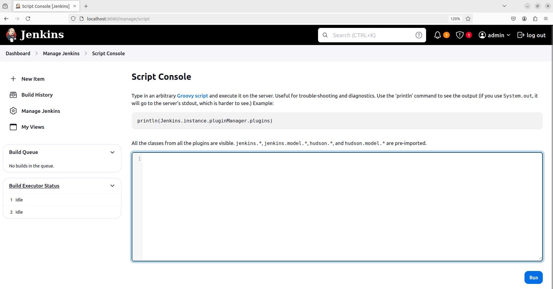553x289 pixels.
Task: Collapse the Build Executor Status chevron
Action: click(113, 186)
